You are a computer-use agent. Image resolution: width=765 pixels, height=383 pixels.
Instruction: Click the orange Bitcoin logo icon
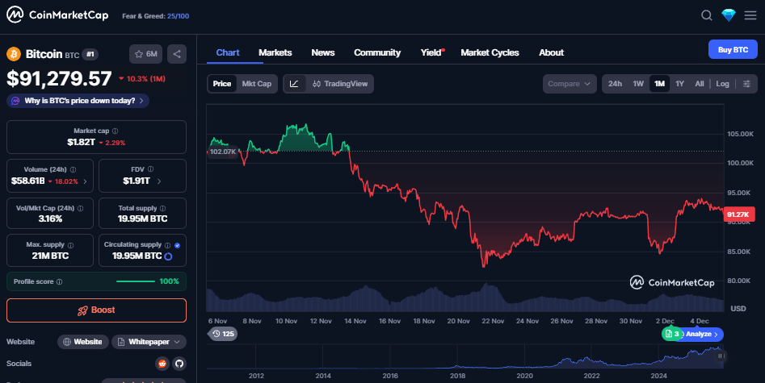[14, 54]
